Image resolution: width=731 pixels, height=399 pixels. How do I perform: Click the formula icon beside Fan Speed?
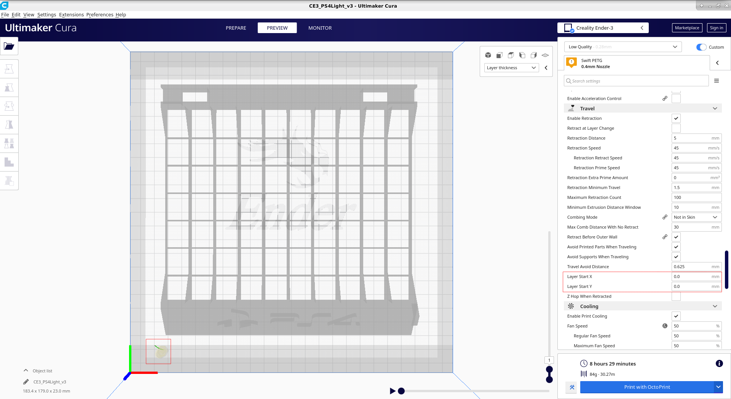click(x=665, y=326)
